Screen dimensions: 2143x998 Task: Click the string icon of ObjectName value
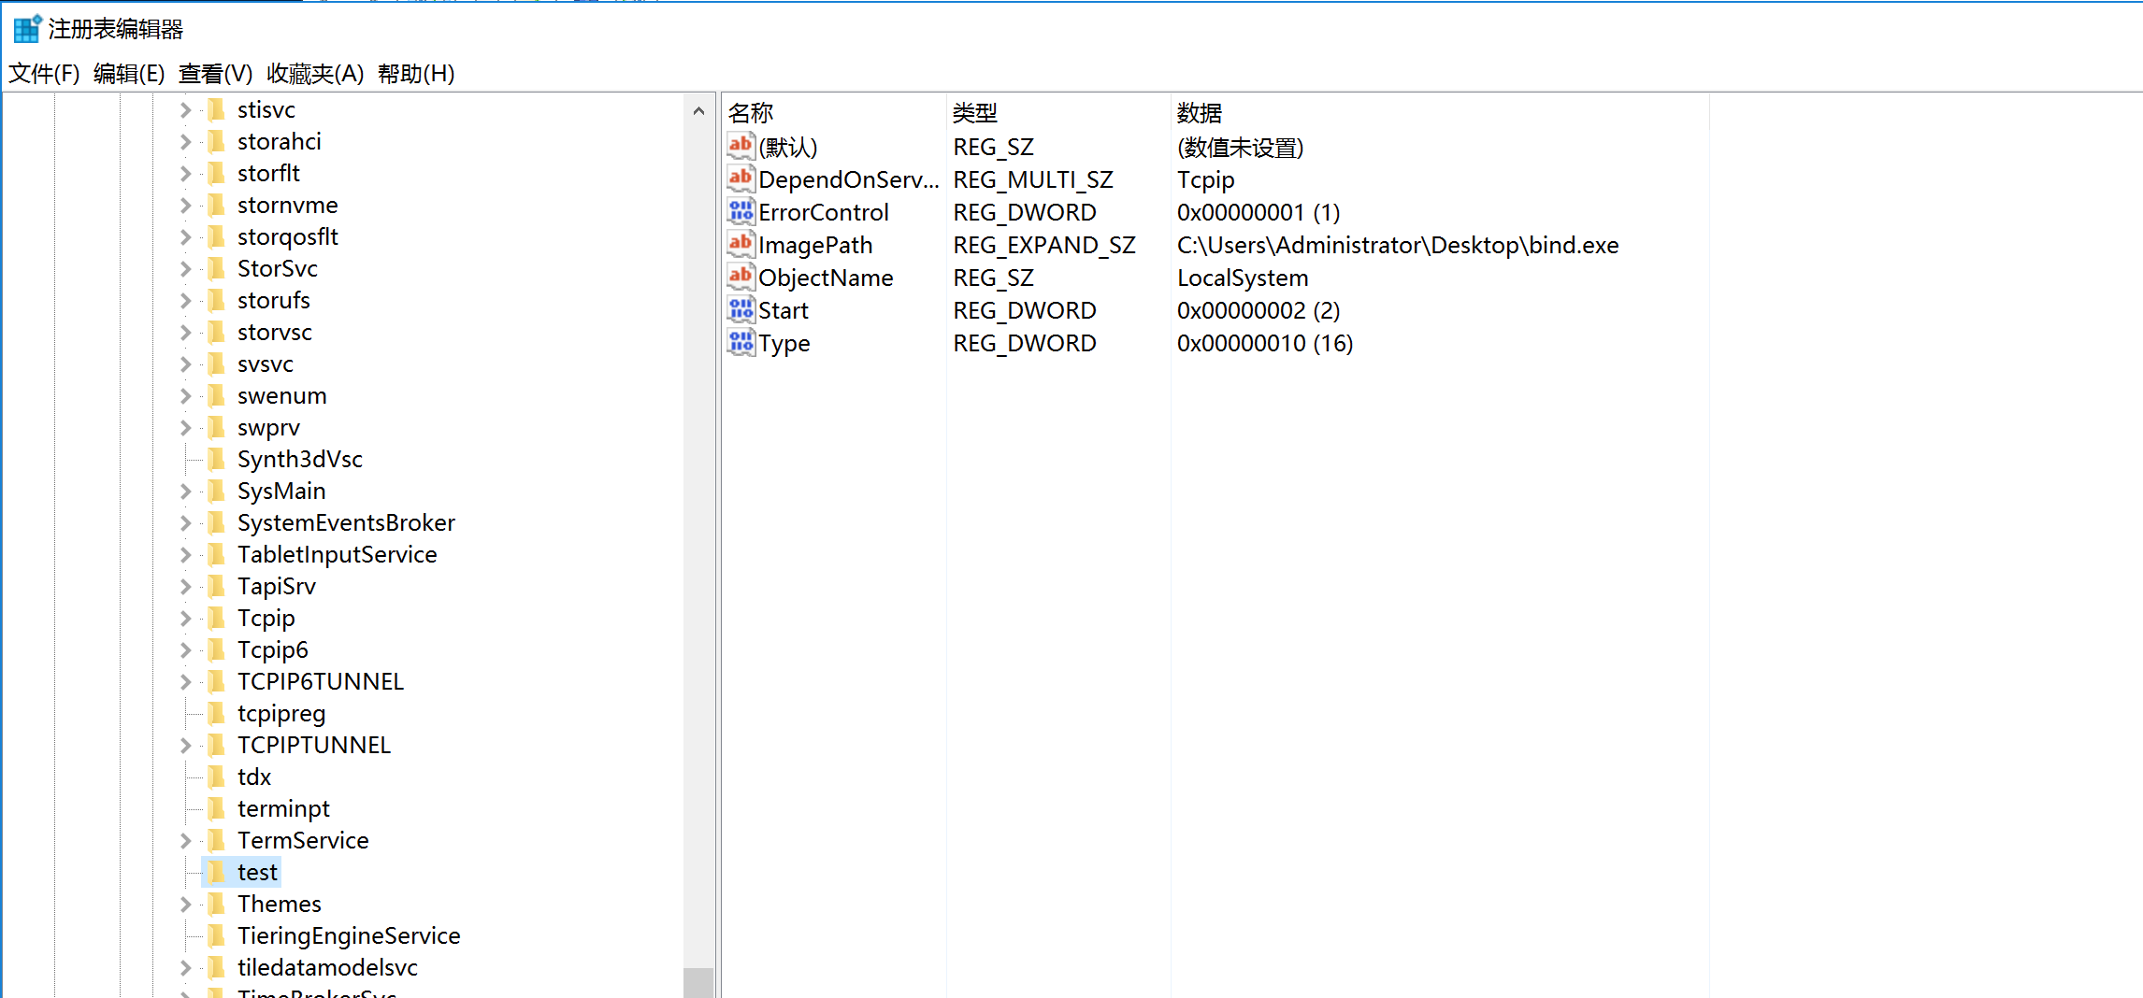pos(741,277)
